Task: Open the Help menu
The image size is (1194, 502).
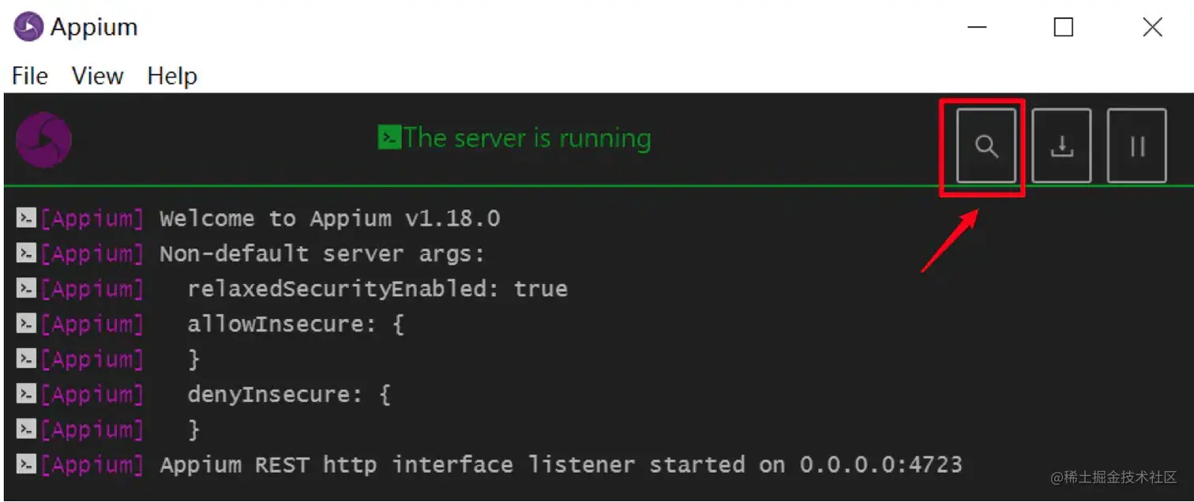Action: [172, 76]
